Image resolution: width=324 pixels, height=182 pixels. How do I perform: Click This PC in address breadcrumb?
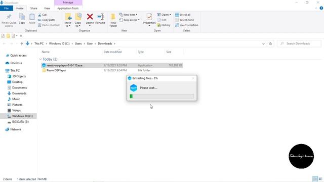39,43
